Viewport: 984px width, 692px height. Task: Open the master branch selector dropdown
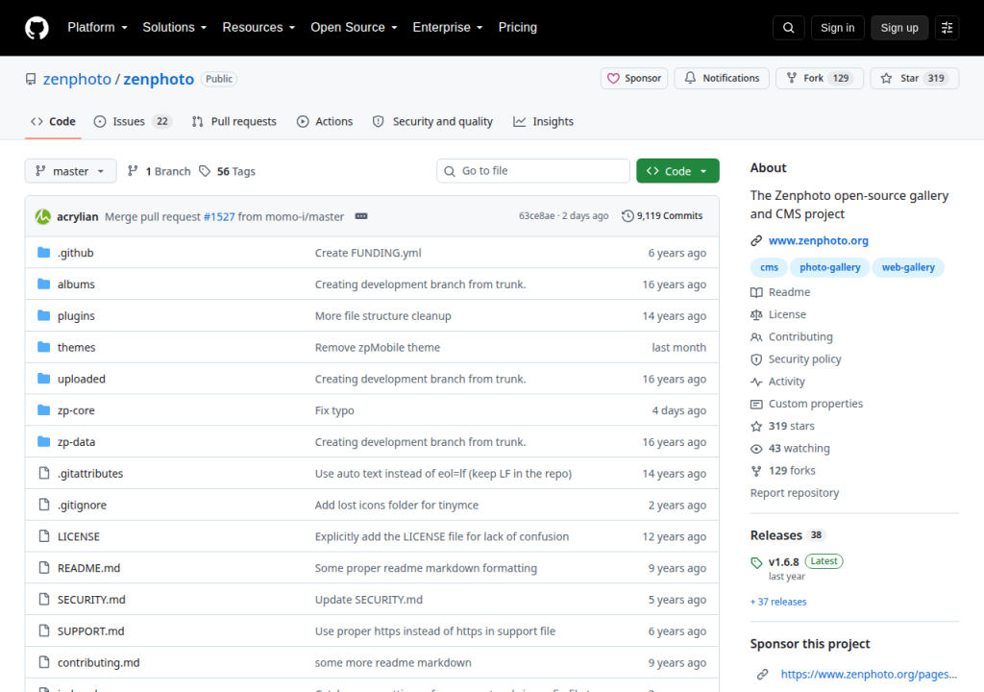70,171
